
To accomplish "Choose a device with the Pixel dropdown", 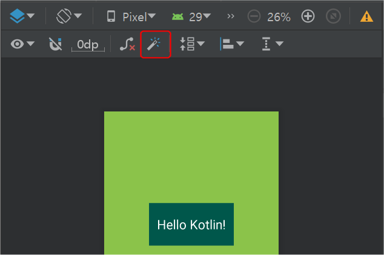I will coord(131,17).
